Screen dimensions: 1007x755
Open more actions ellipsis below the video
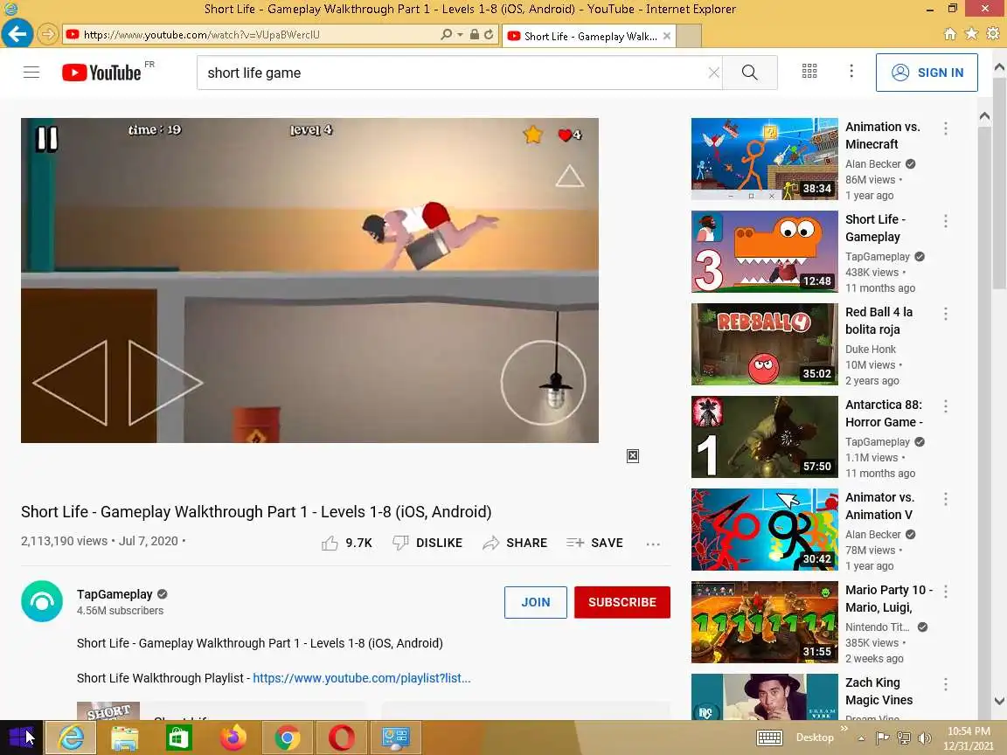pos(653,544)
